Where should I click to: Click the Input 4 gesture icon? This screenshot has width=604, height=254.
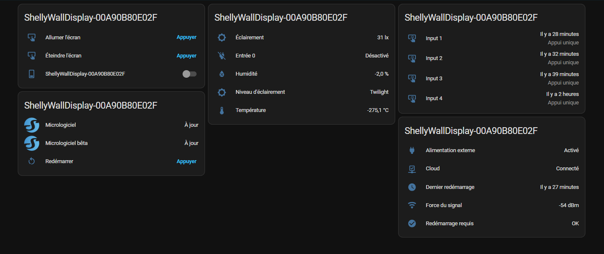click(x=412, y=98)
